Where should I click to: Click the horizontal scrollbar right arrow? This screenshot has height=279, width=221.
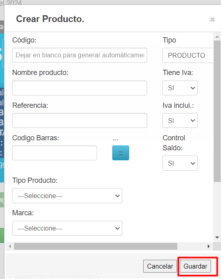(x=209, y=247)
